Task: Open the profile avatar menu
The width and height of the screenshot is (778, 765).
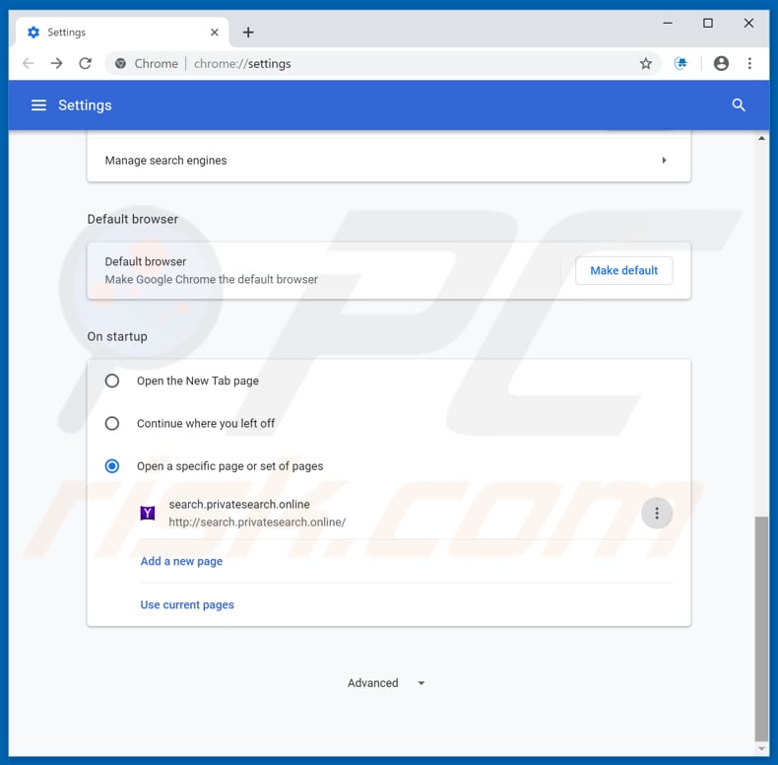Action: [x=721, y=63]
